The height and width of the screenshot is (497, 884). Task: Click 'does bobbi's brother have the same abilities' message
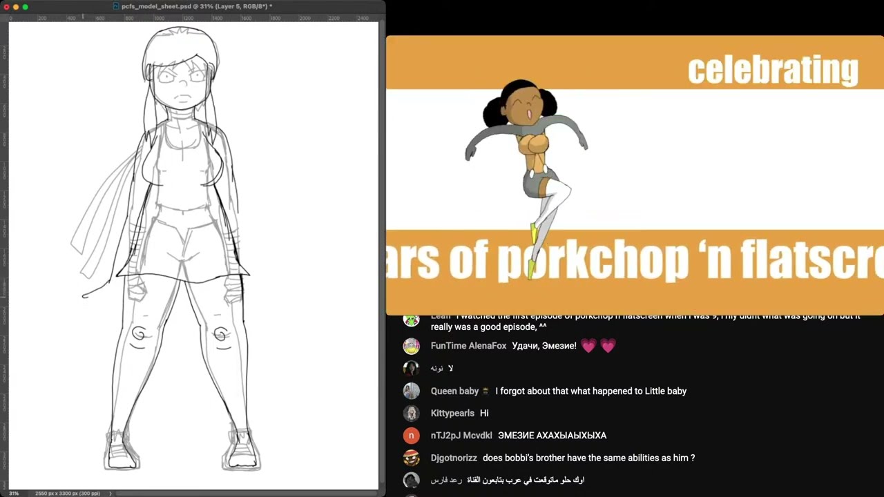pos(588,458)
